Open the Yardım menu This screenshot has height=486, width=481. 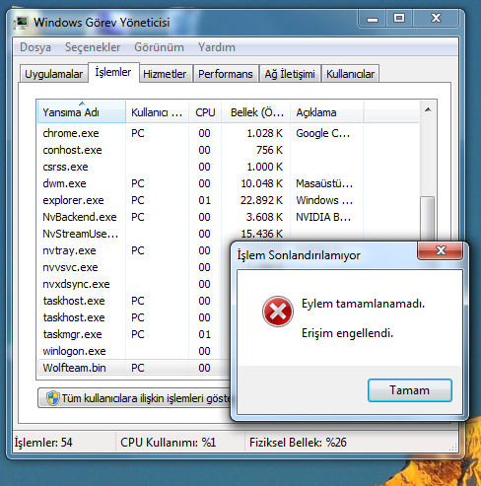[217, 47]
